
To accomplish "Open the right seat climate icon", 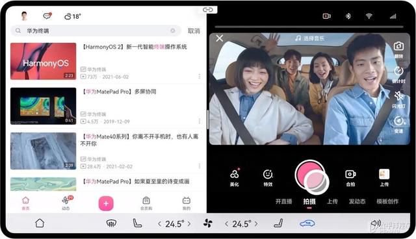I will [278, 223].
